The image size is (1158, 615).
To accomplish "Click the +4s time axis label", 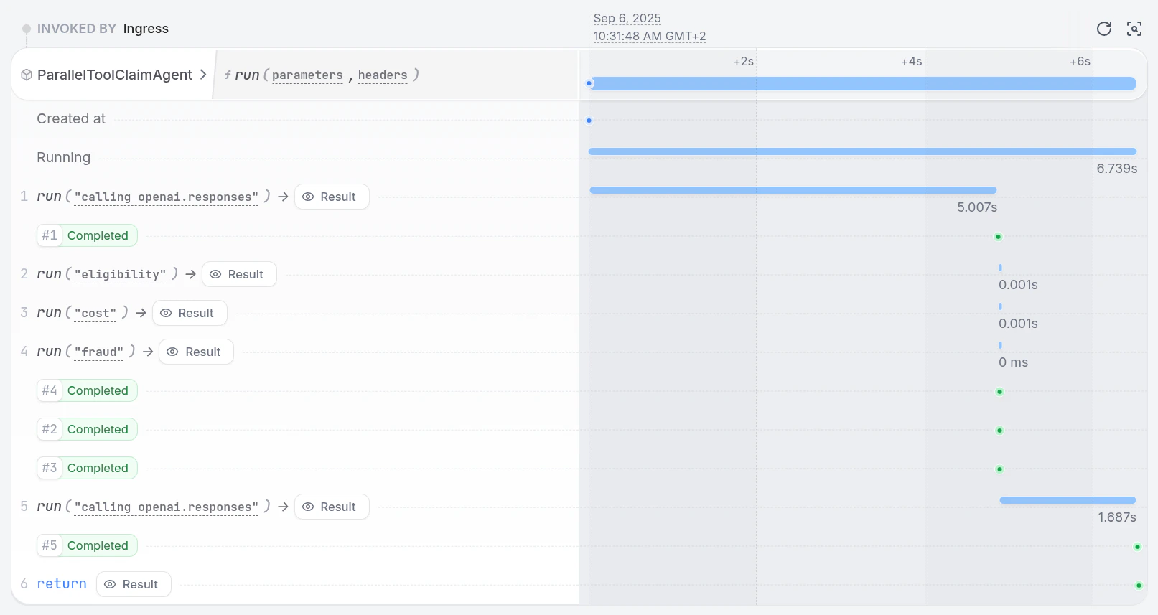I will (912, 62).
